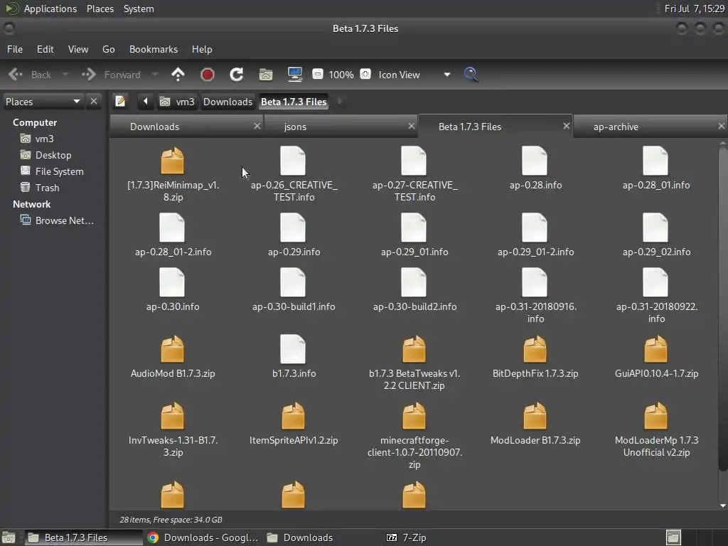
Task: Open the Help menu
Action: pyautogui.click(x=202, y=49)
